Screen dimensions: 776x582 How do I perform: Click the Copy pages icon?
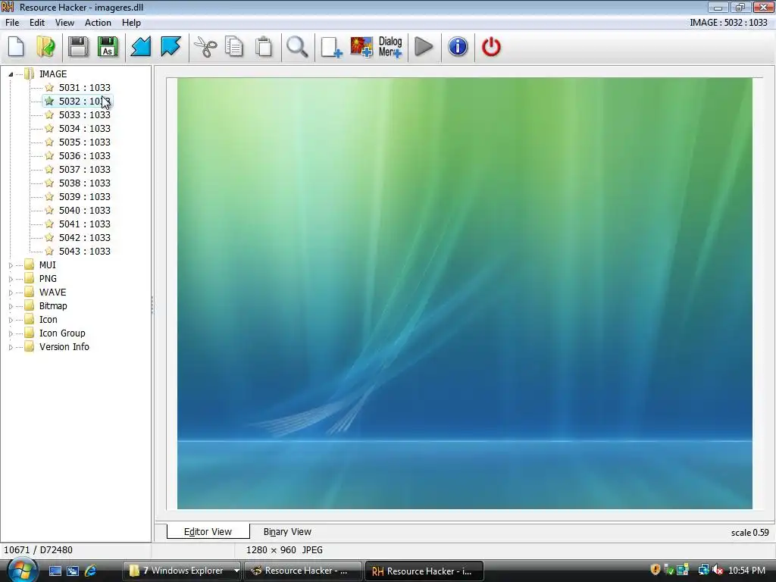coord(234,47)
